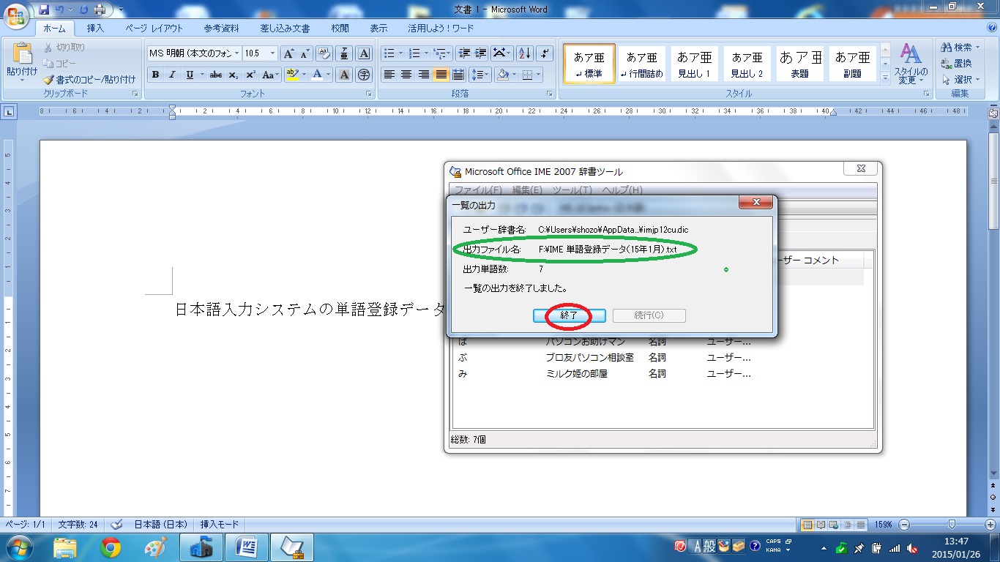Click the 159% zoom level indicator
Screen dimensions: 1000x562
(x=884, y=525)
